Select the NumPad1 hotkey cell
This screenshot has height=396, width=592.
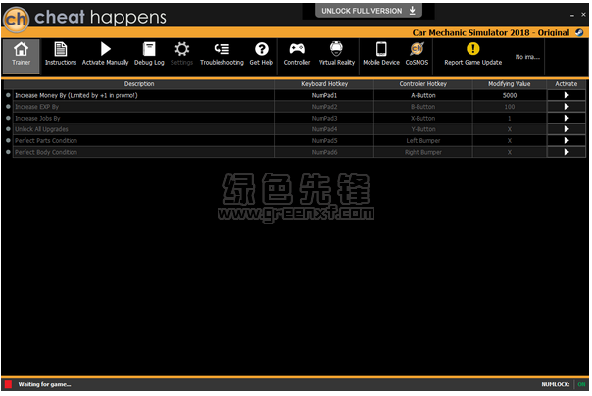324,95
